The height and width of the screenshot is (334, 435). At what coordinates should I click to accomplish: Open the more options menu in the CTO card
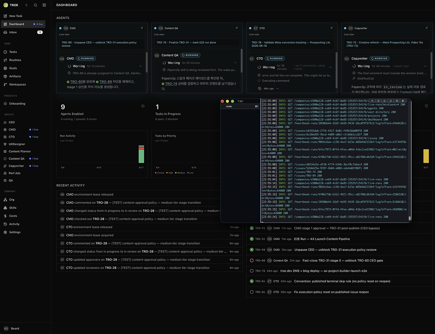point(277,89)
